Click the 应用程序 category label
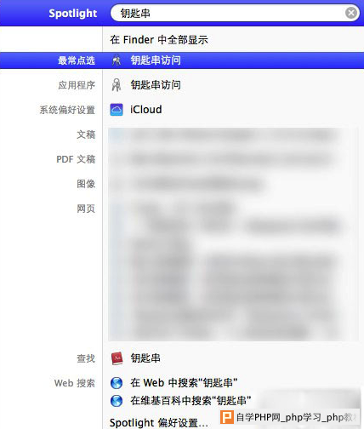The width and height of the screenshot is (364, 429). coord(77,85)
